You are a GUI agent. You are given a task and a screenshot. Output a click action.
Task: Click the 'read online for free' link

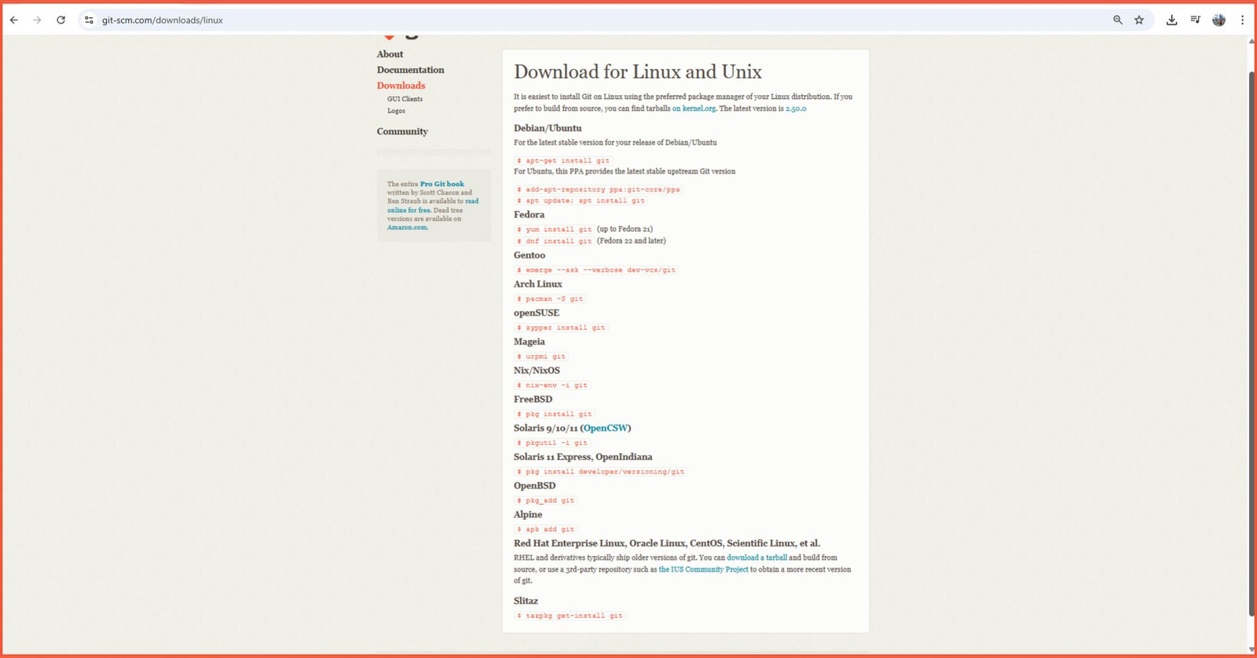pyautogui.click(x=432, y=206)
